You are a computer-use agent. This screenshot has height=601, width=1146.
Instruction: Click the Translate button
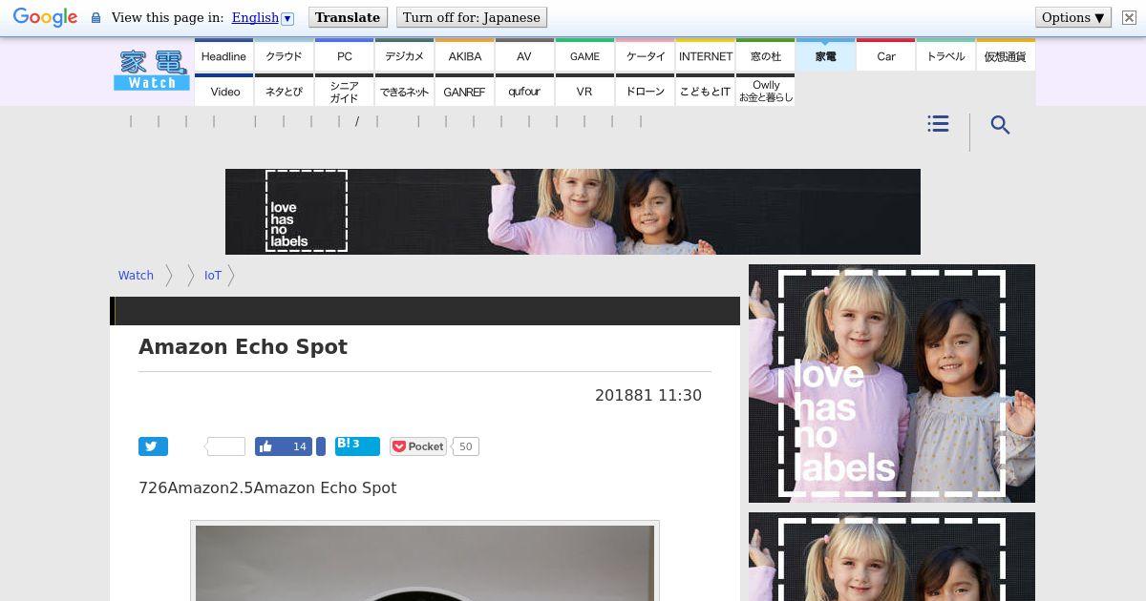click(x=348, y=17)
